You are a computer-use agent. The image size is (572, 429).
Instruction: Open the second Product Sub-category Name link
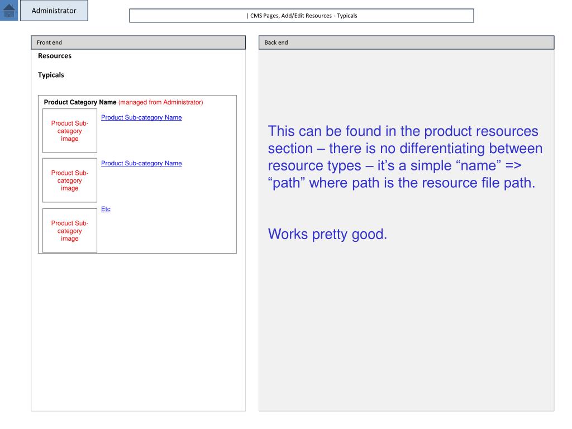click(141, 164)
